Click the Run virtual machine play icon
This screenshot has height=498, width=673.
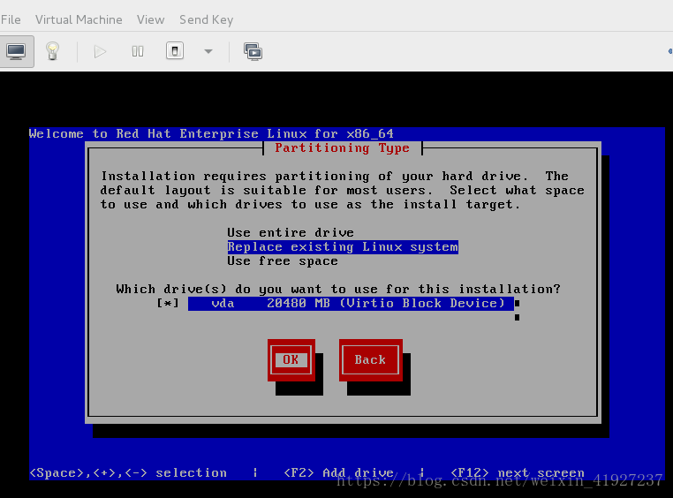(x=100, y=52)
